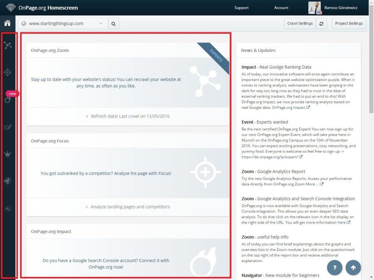Viewport: 374px width, 280px height.
Task: Click the scroll-to-top arrow button
Action: (353, 268)
